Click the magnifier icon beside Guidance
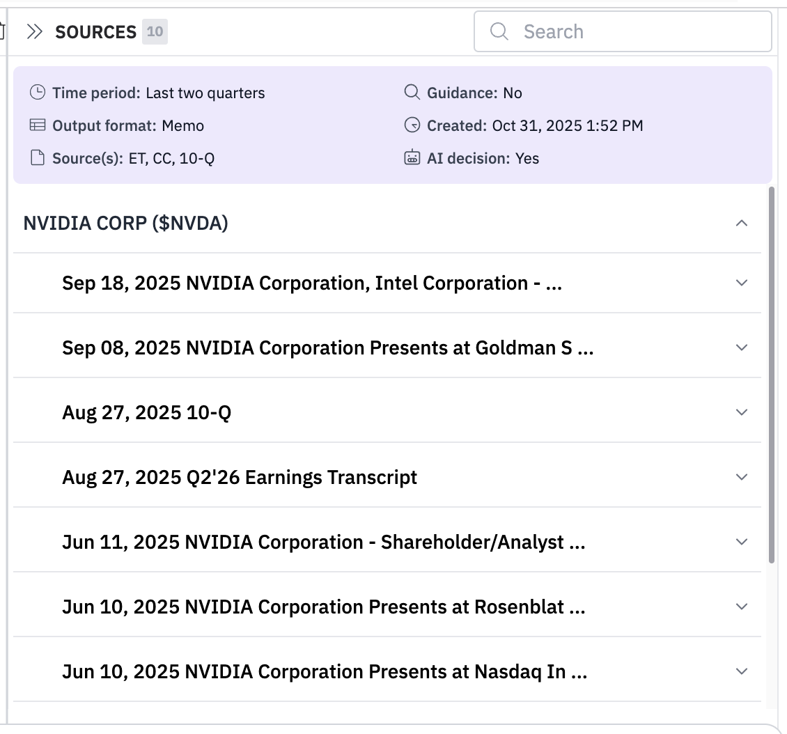The height and width of the screenshot is (734, 787). (x=412, y=93)
